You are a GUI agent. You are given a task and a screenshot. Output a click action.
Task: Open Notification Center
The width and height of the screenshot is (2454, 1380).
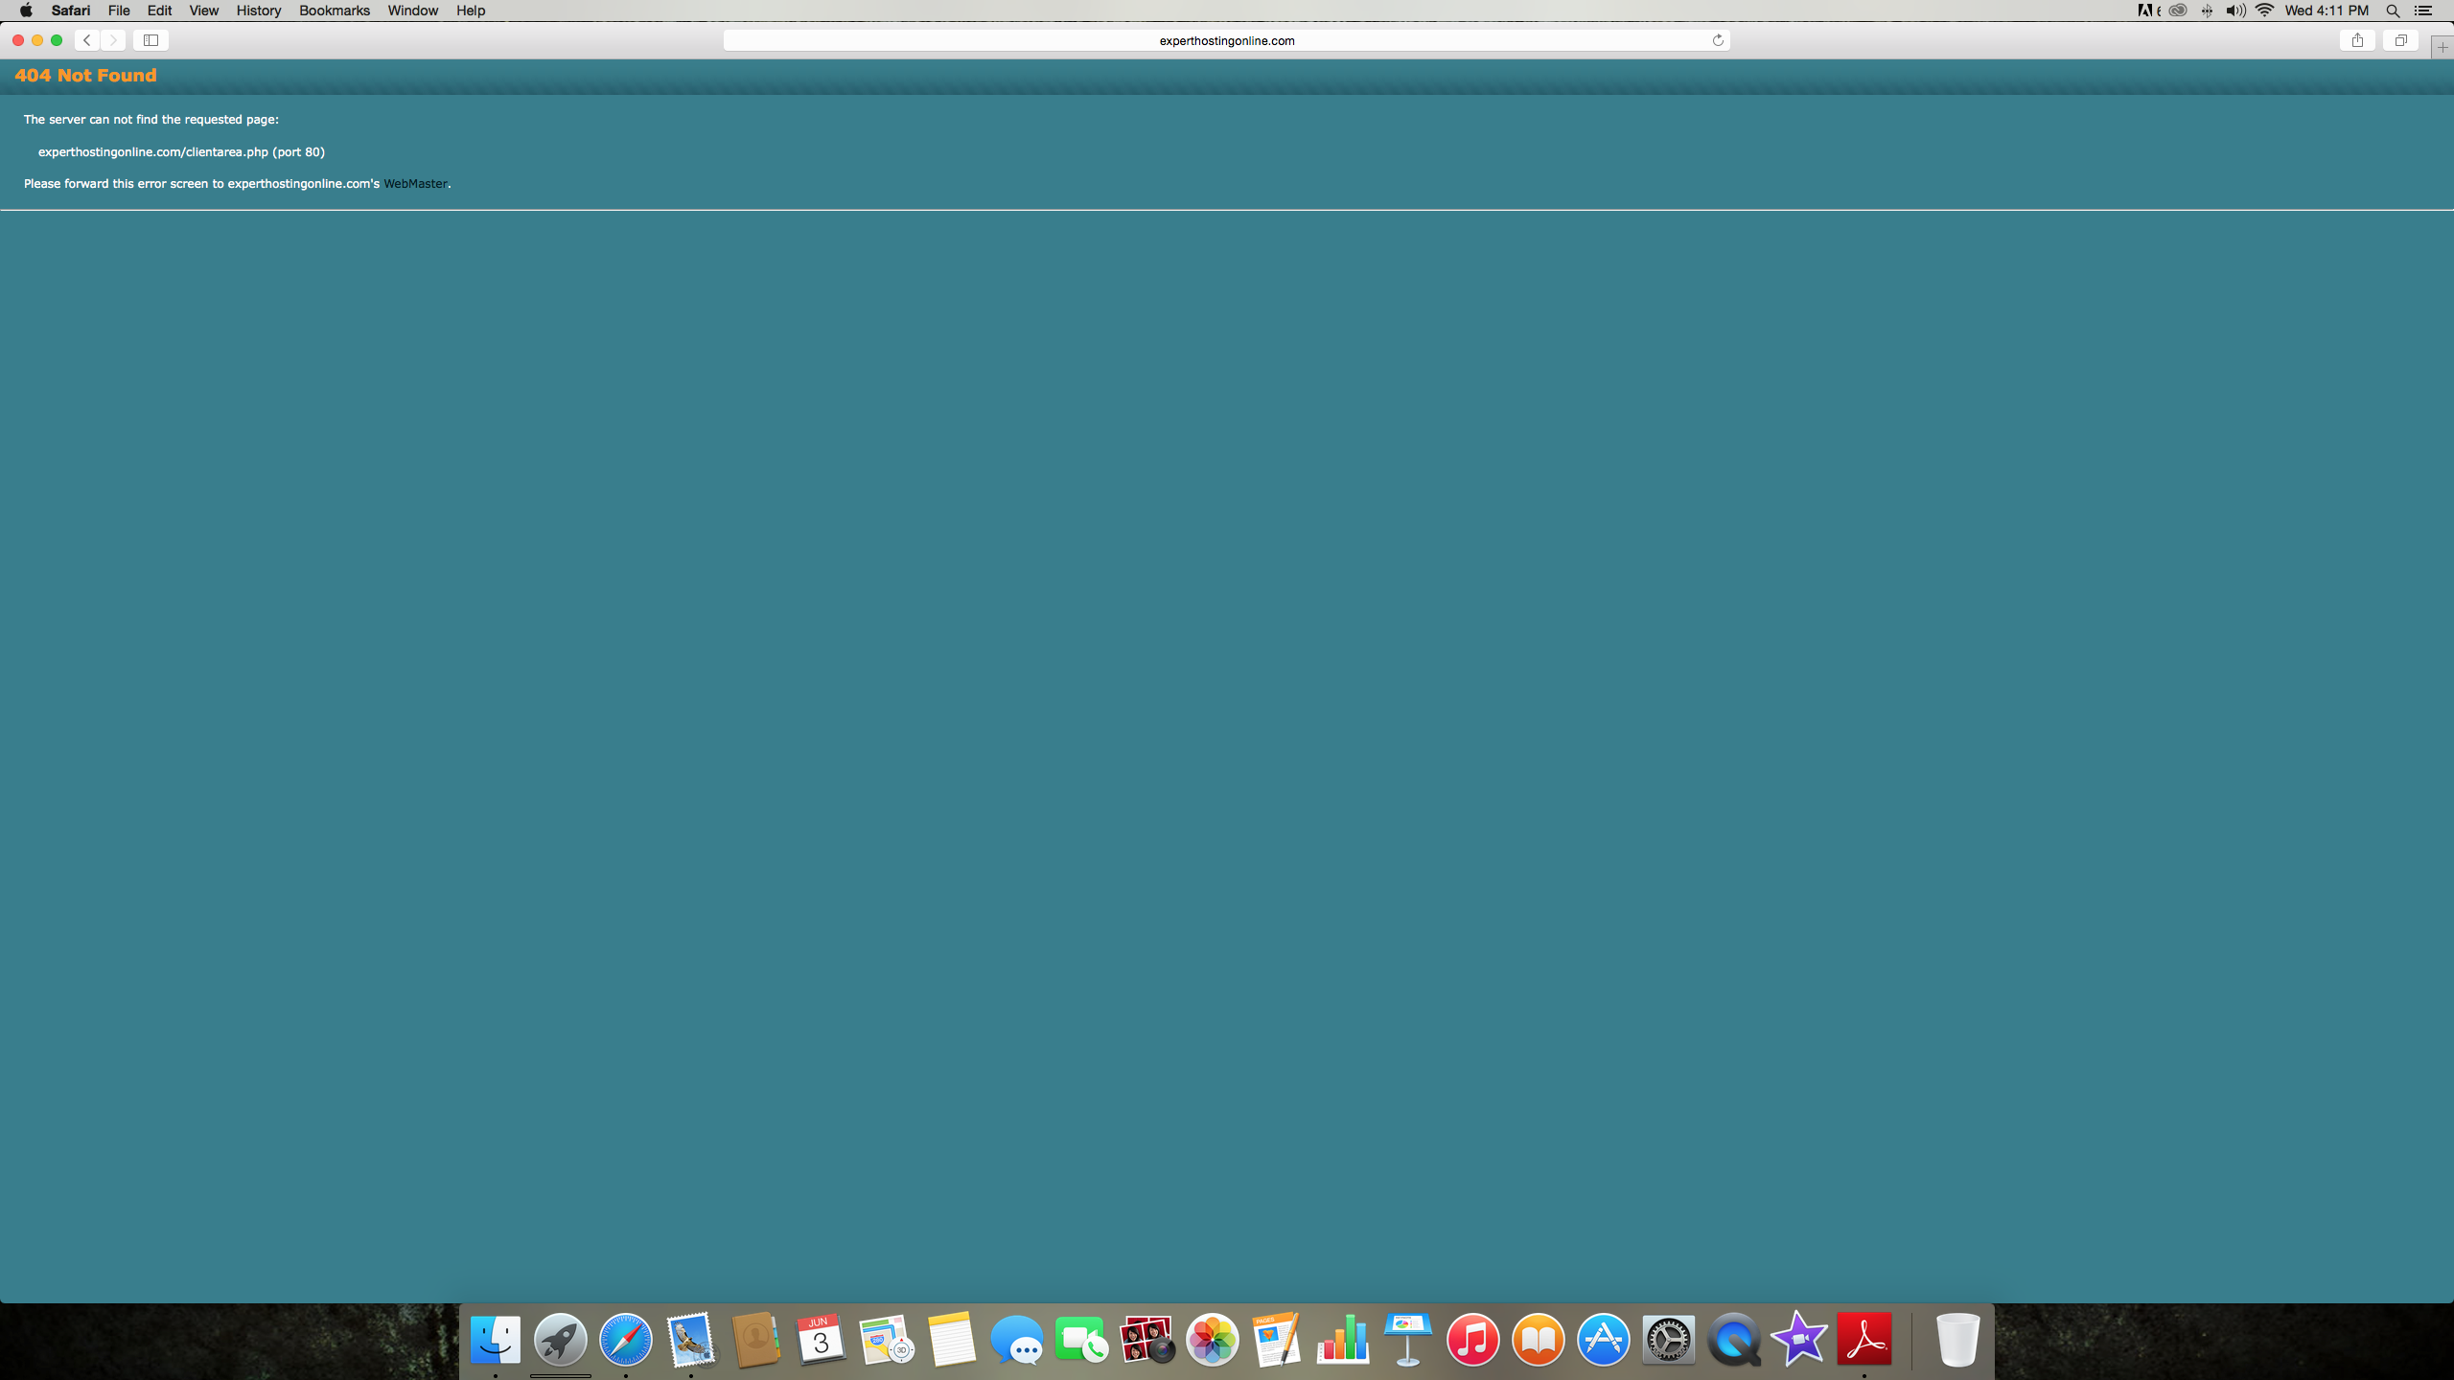click(x=2423, y=11)
